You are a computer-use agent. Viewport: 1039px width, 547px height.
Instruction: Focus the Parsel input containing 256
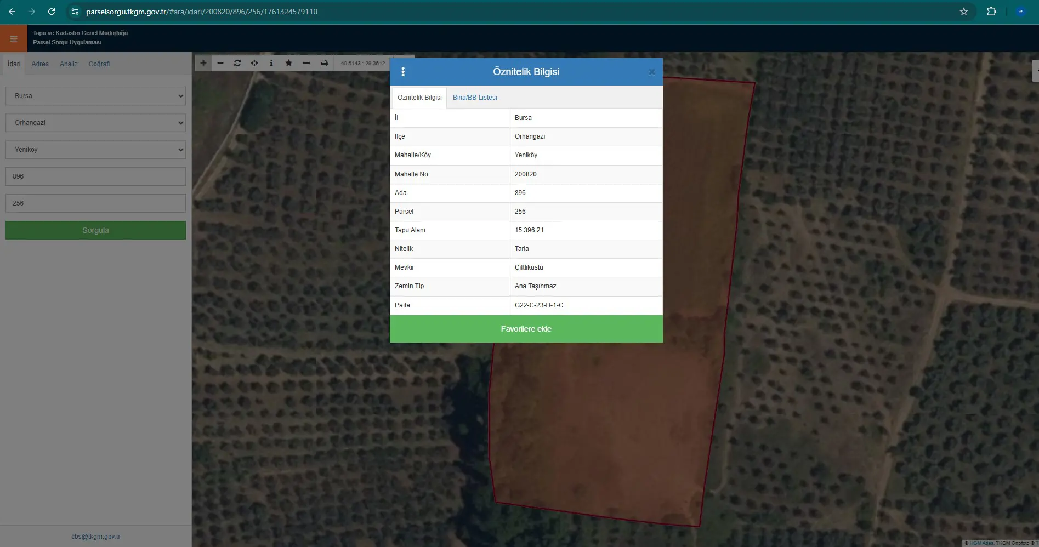point(96,203)
